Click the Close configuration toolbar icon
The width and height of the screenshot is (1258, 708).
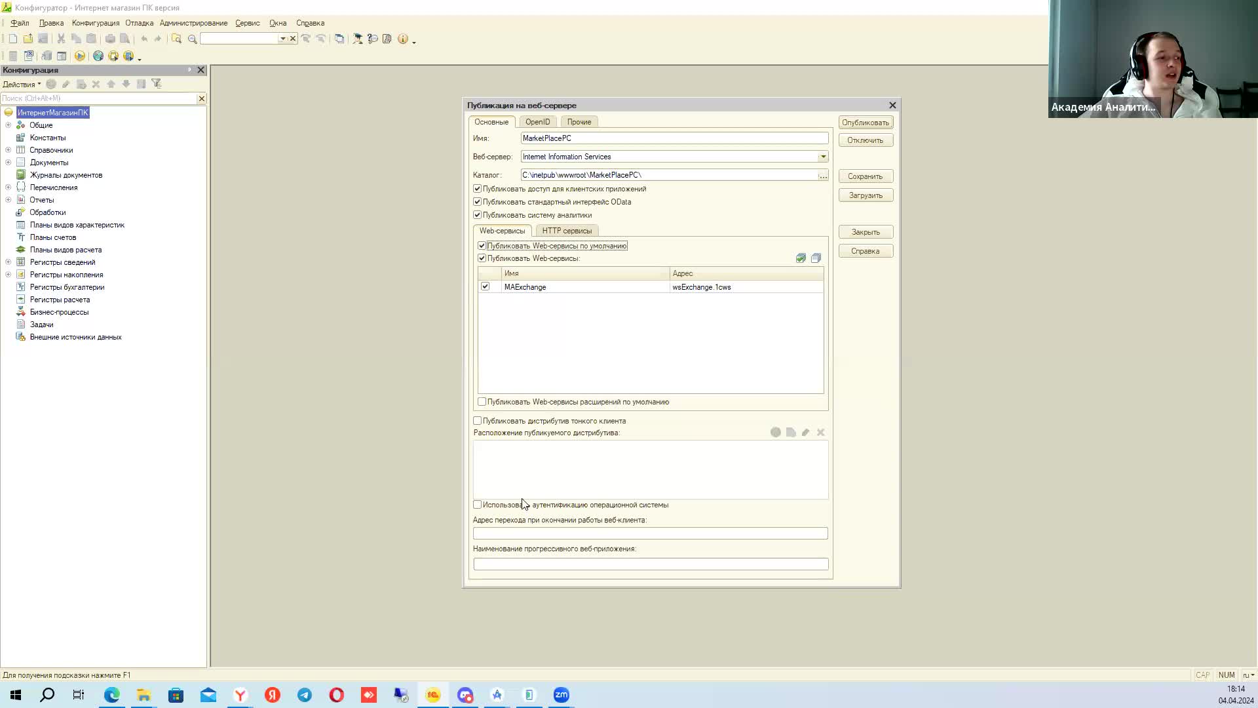click(29, 56)
